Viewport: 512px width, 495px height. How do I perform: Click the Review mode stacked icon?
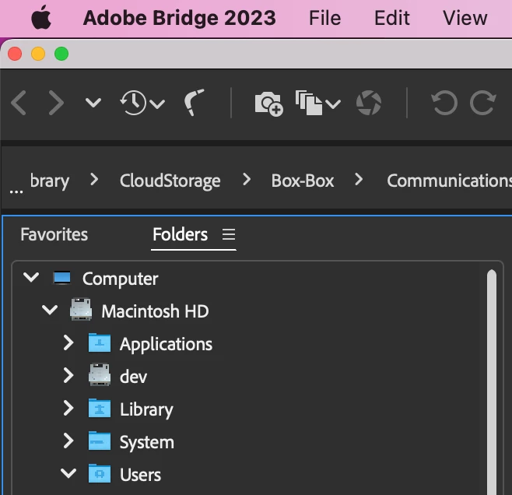click(x=317, y=103)
